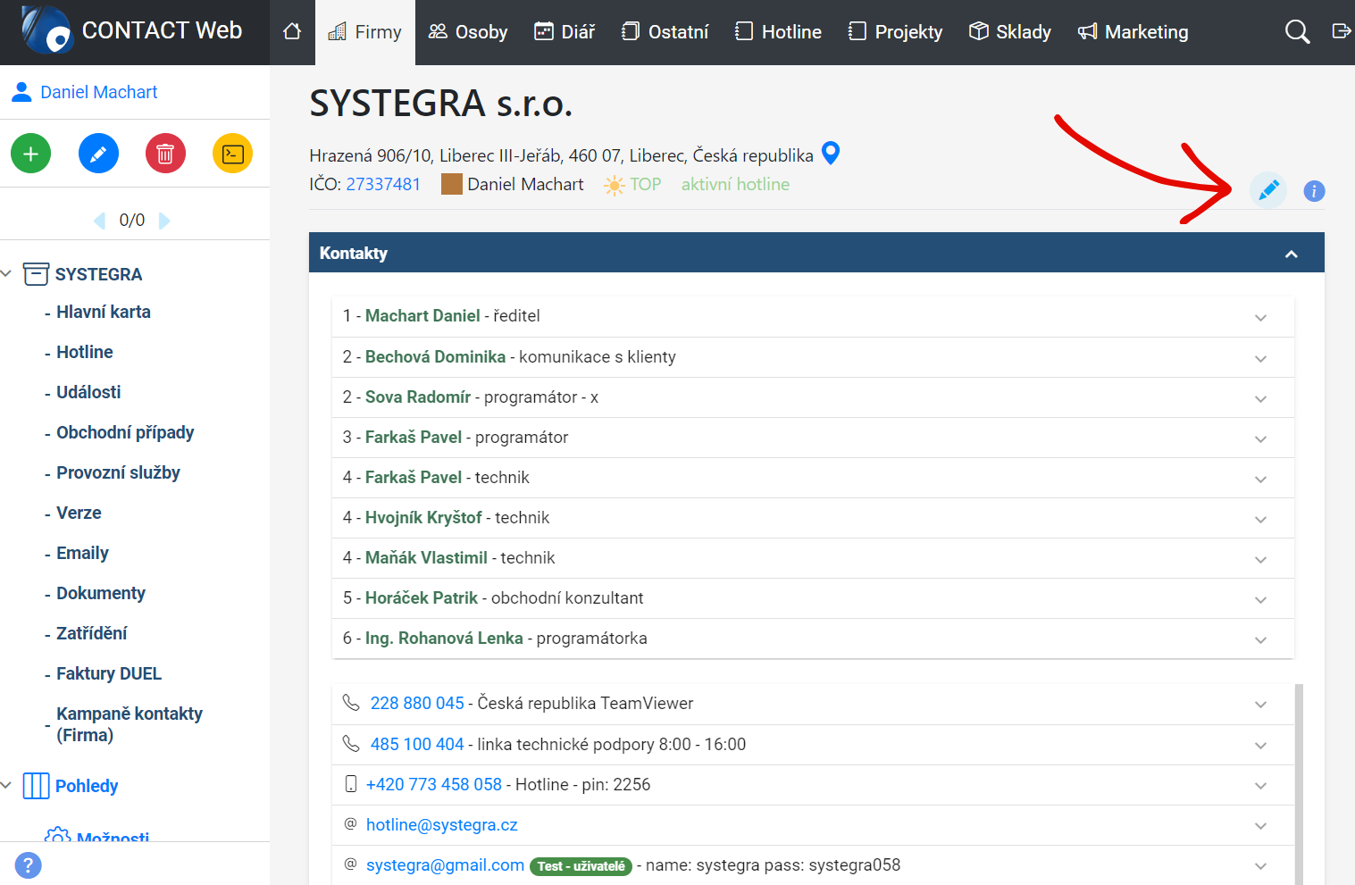
Task: Click the logout icon at top right
Action: pyautogui.click(x=1341, y=31)
